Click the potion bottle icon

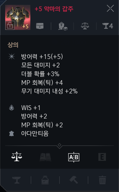click(x=45, y=180)
